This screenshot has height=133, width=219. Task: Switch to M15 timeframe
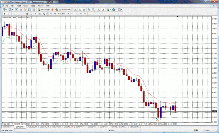pos(59,14)
